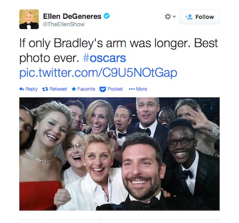Click the @TheEllenShow handle
239x223 pixels.
click(x=64, y=24)
